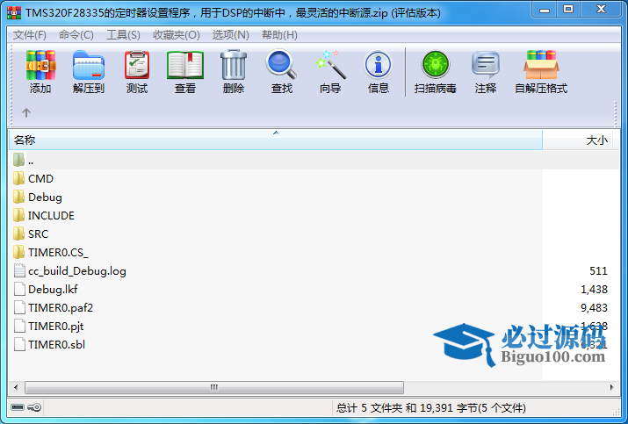Click the Delete (删除) trash icon

(x=234, y=65)
